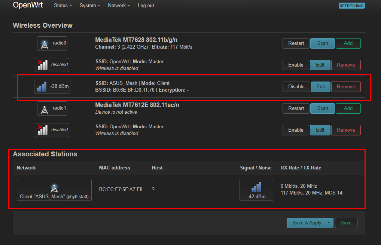Remove the OpenWrt network on radio0
Screen dimensions: 381x245
click(346, 65)
